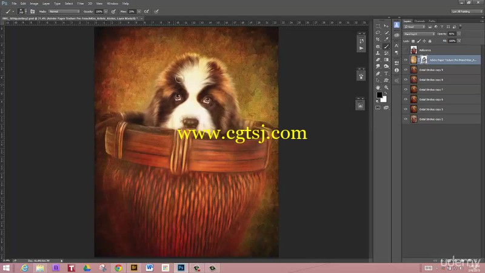The image size is (485, 273).
Task: Hide Detail Strokes copy 8 layer
Action: (x=406, y=80)
